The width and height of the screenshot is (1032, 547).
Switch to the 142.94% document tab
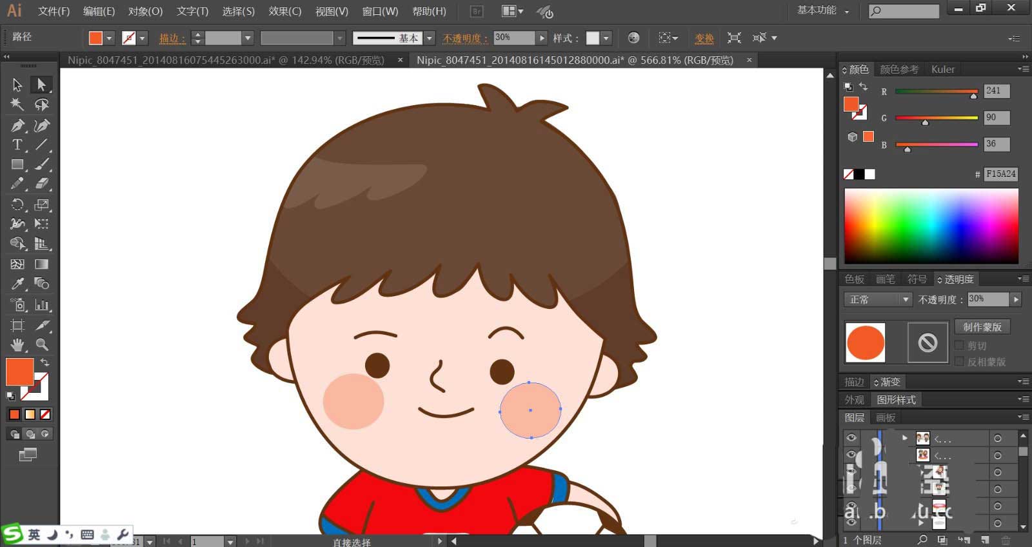pos(226,60)
